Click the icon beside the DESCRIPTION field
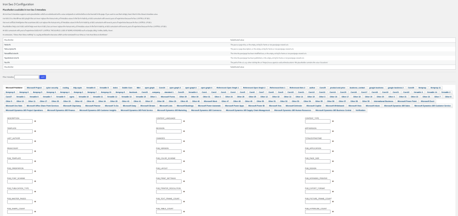This screenshot has height=216, width=458. point(35,121)
